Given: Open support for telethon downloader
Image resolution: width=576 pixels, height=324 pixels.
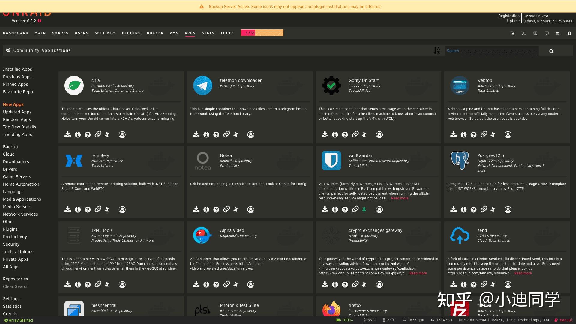Looking at the screenshot, I should point(216,134).
